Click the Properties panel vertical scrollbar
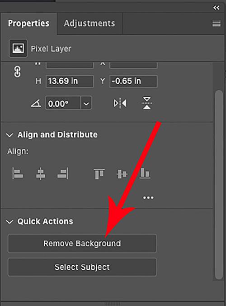Viewport: 226px width, 306px height. click(x=219, y=185)
